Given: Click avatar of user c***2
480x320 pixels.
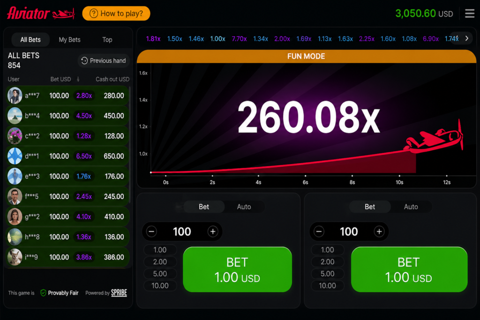Looking at the screenshot, I should tap(15, 136).
